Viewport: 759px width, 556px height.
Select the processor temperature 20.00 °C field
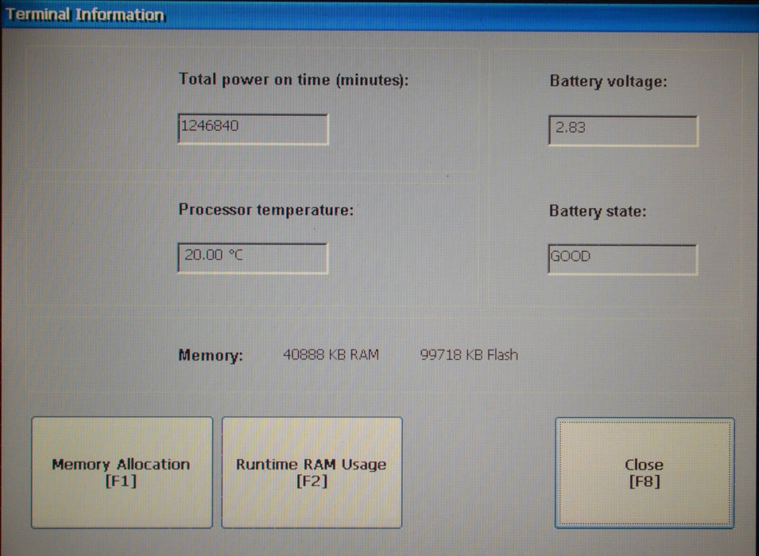(x=253, y=258)
